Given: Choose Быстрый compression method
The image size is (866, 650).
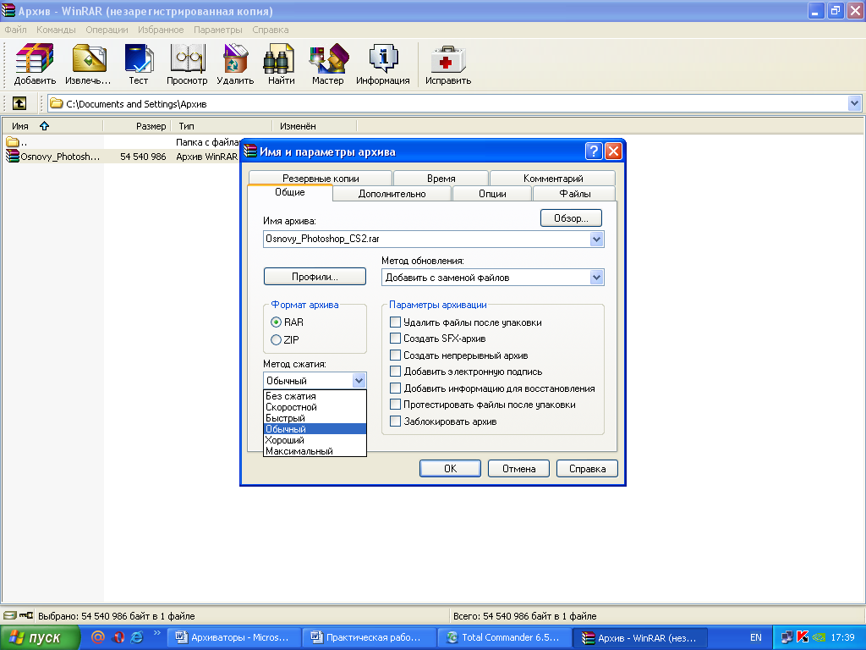Looking at the screenshot, I should 315,418.
